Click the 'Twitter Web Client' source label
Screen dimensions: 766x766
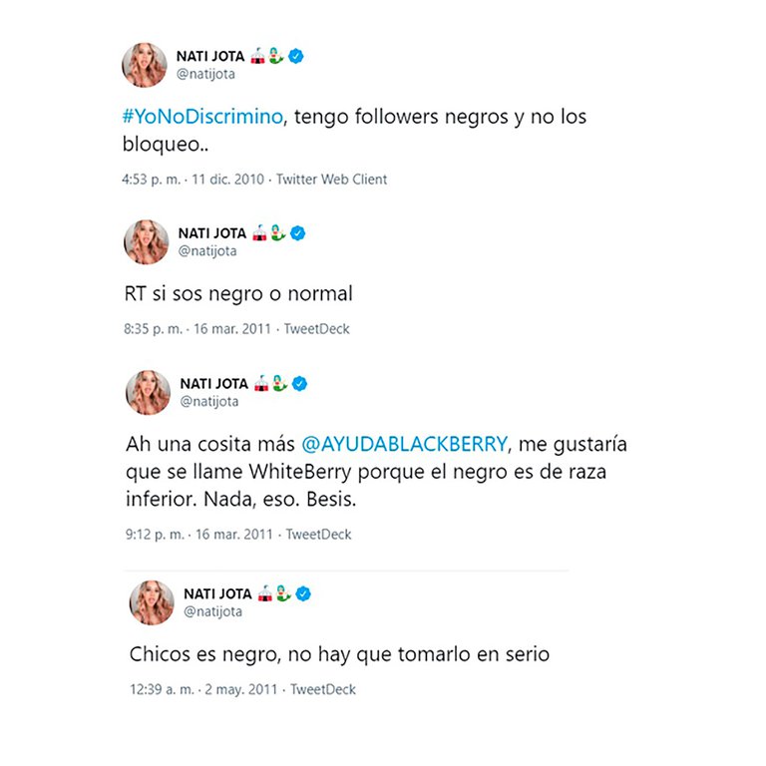point(332,180)
